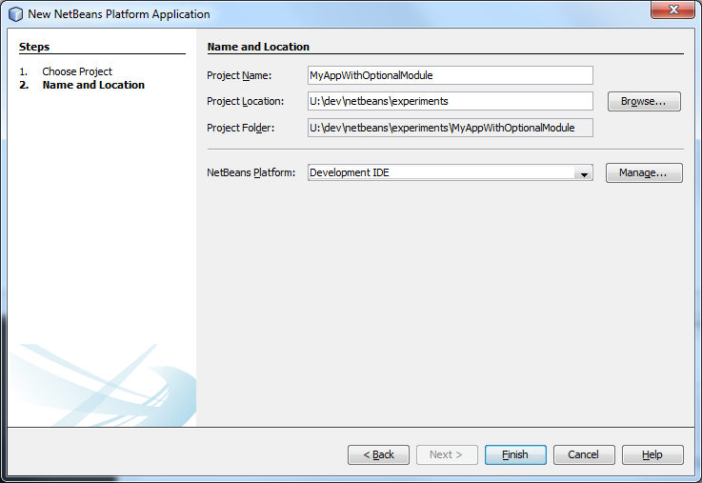The height and width of the screenshot is (483, 702).
Task: Open Help for this wizard
Action: coord(652,454)
